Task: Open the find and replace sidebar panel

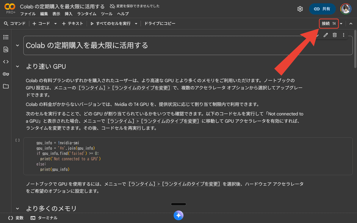Action: pos(6,49)
